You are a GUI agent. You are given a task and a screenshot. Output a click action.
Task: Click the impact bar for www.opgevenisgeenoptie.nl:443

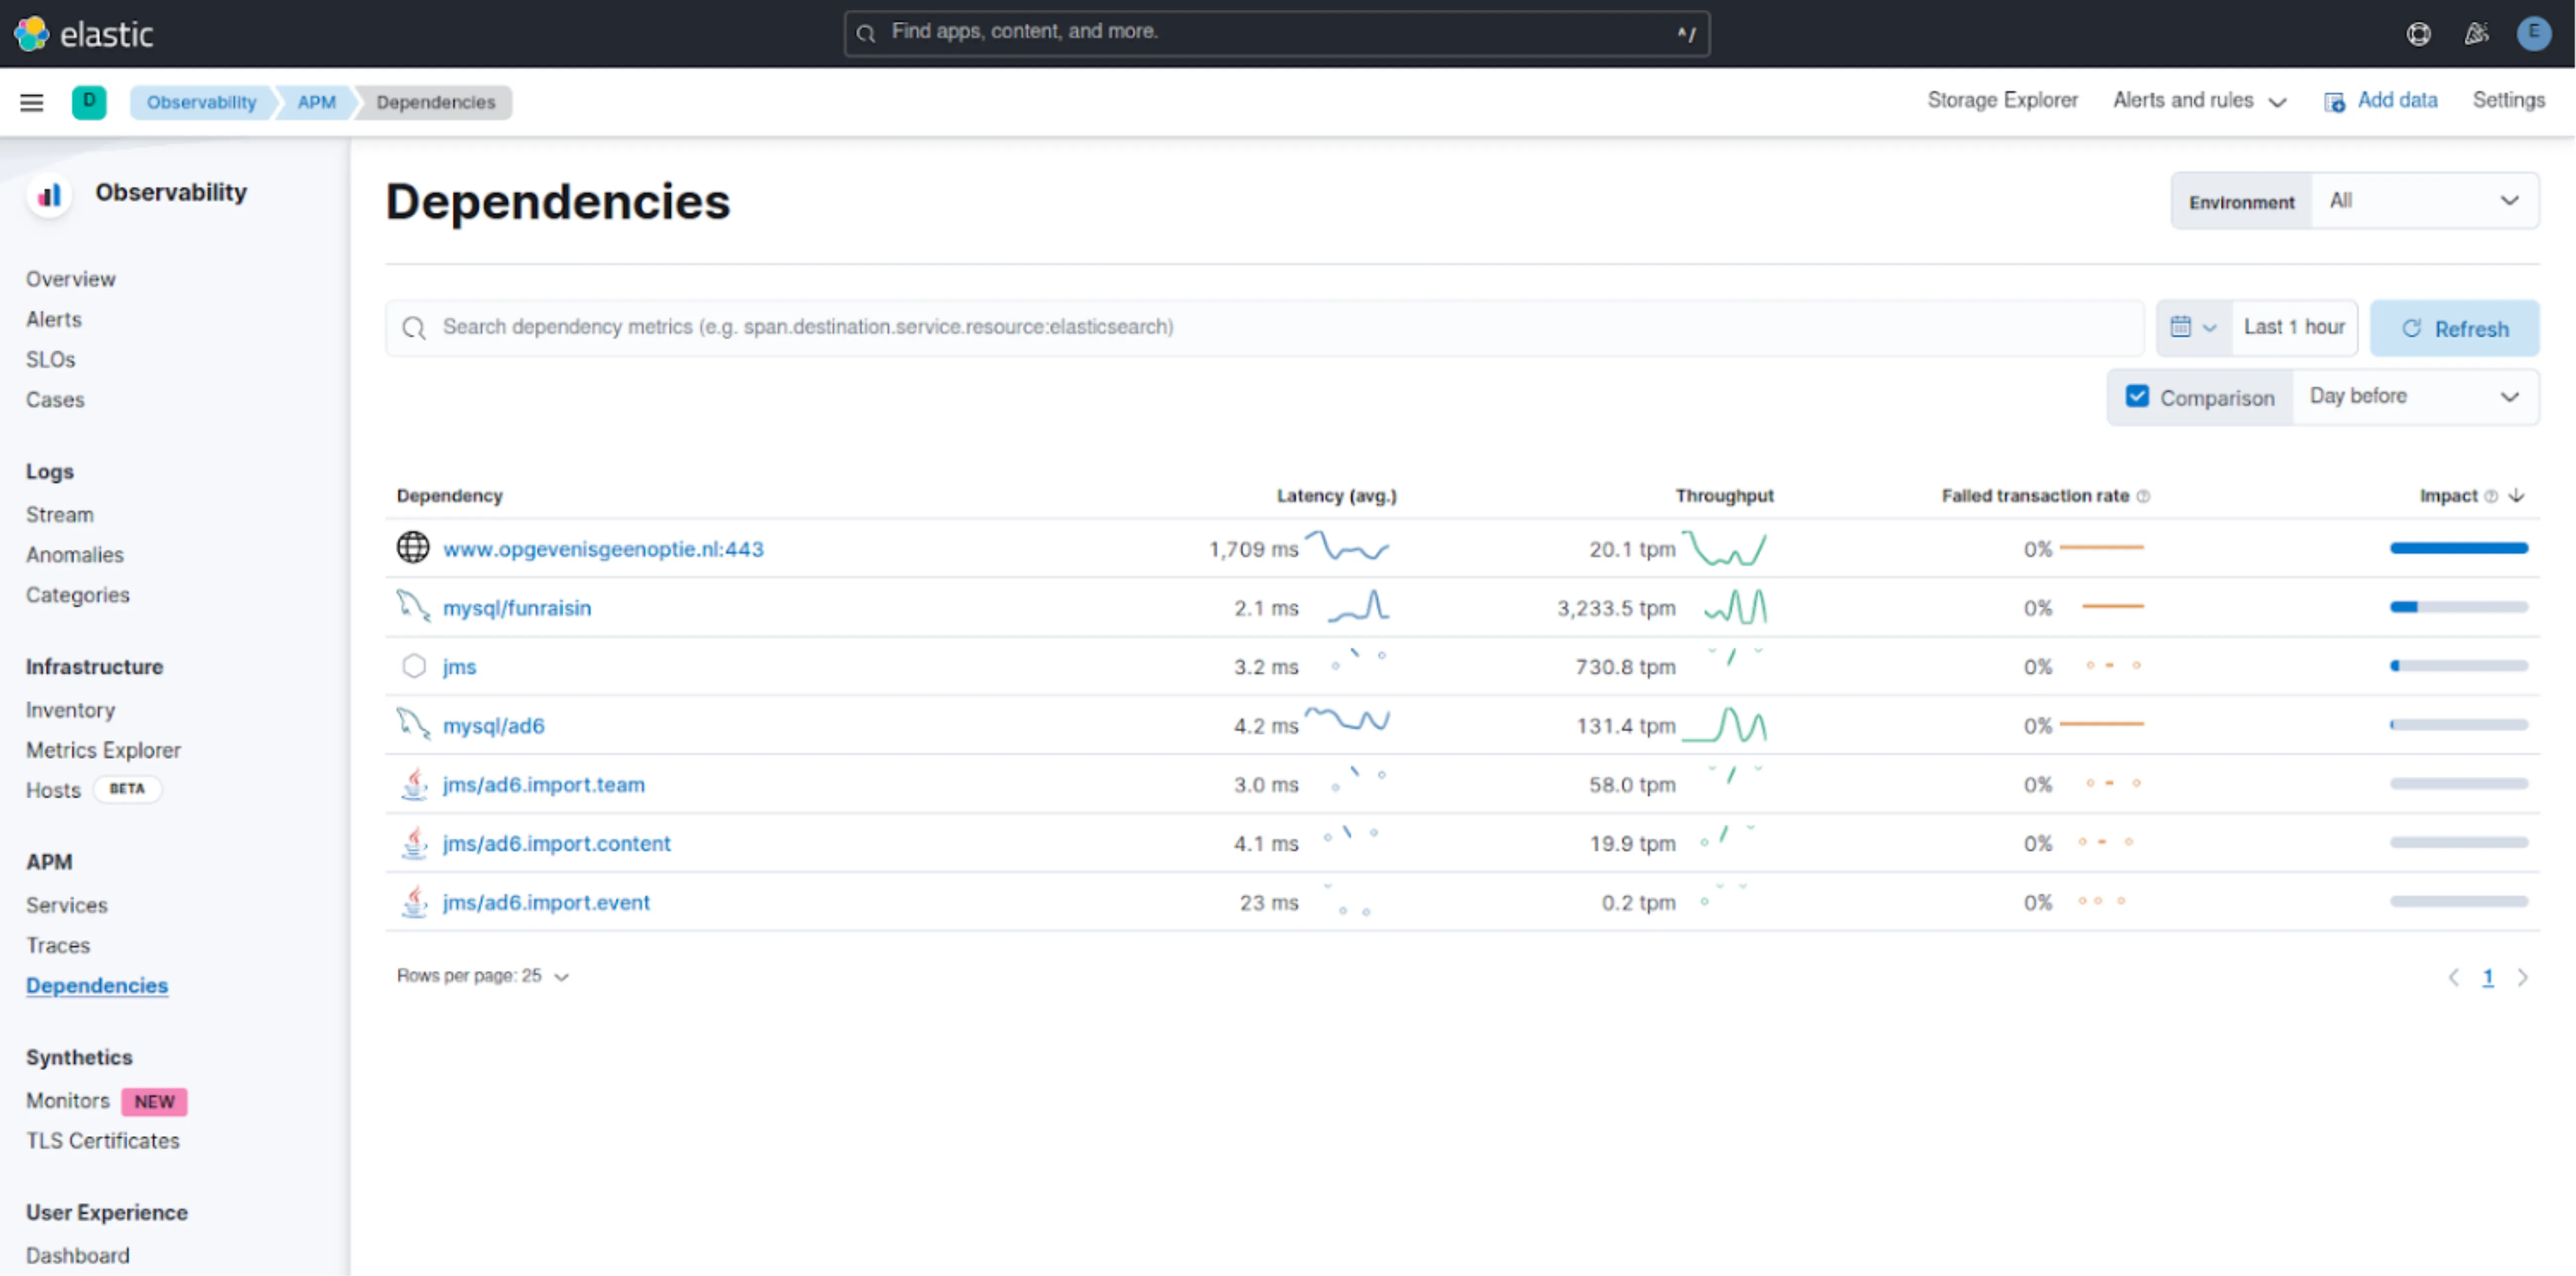[x=2458, y=547]
